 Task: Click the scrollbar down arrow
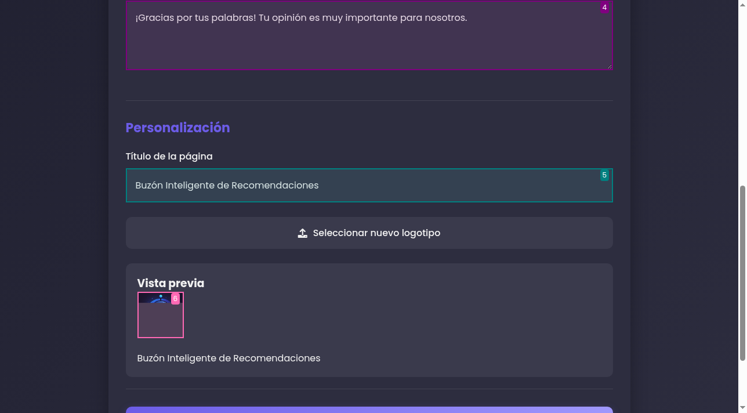click(742, 408)
